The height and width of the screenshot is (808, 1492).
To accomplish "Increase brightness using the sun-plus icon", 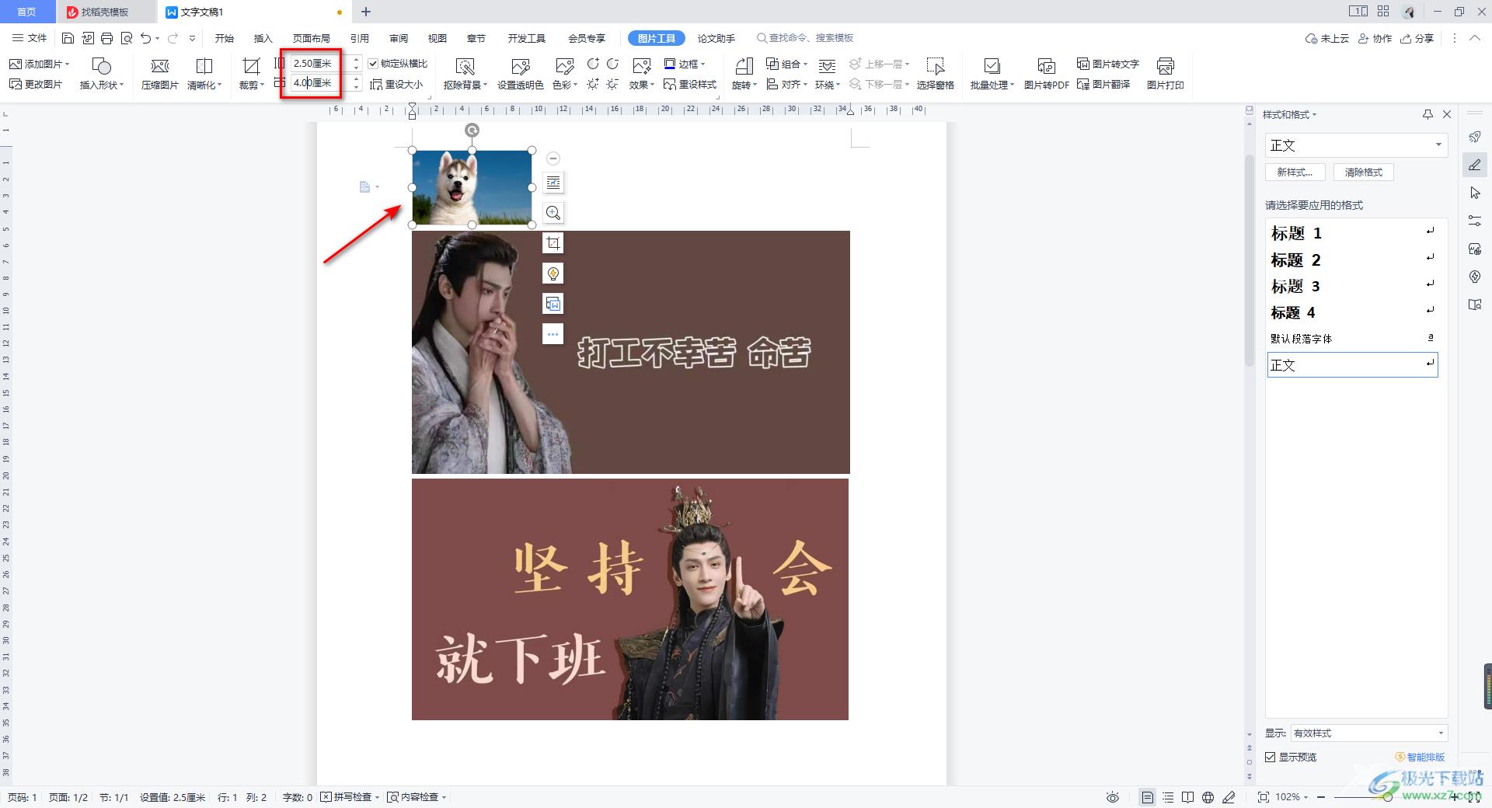I will 593,84.
